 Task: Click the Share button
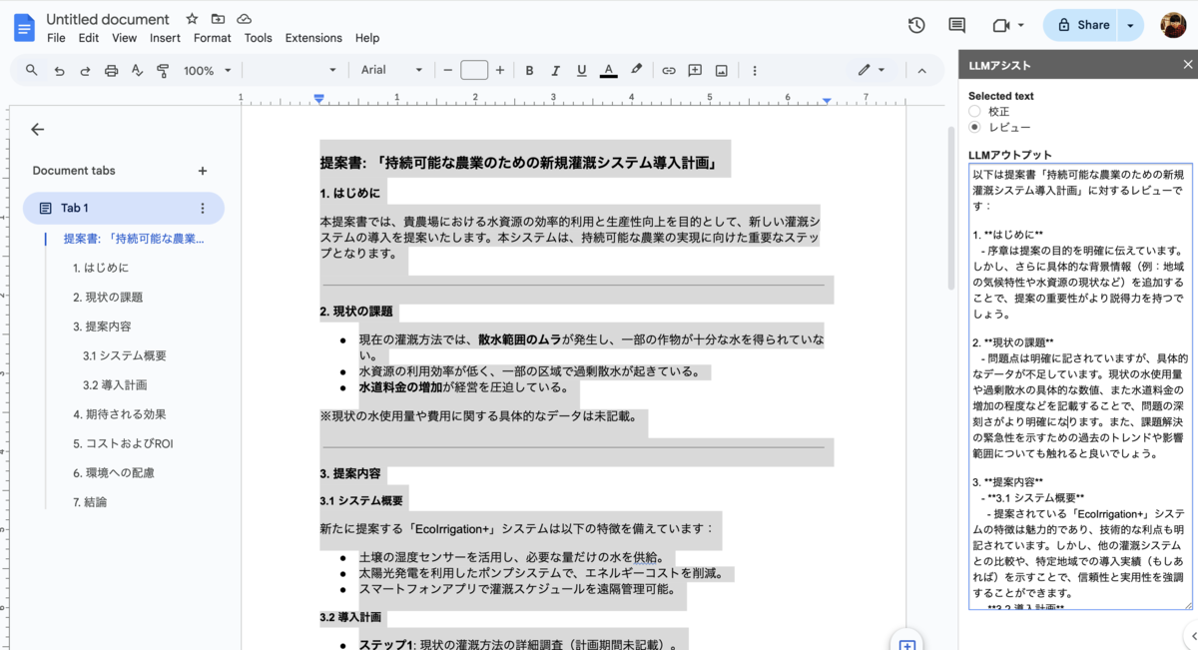pyautogui.click(x=1082, y=25)
